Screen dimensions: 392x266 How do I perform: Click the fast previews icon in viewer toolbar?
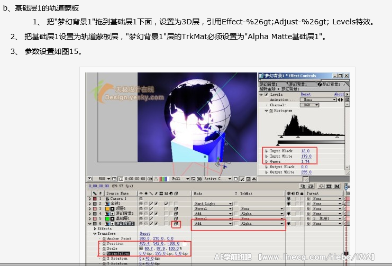(242, 179)
